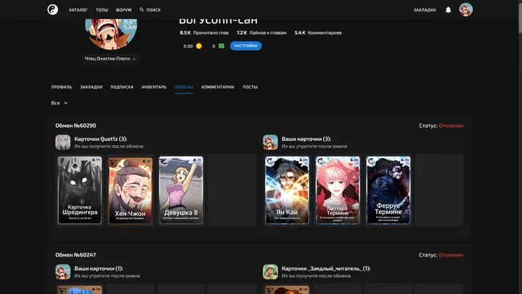Screen dimensions: 522x294
Task: Open the Феррус Термине card
Action: (388, 190)
